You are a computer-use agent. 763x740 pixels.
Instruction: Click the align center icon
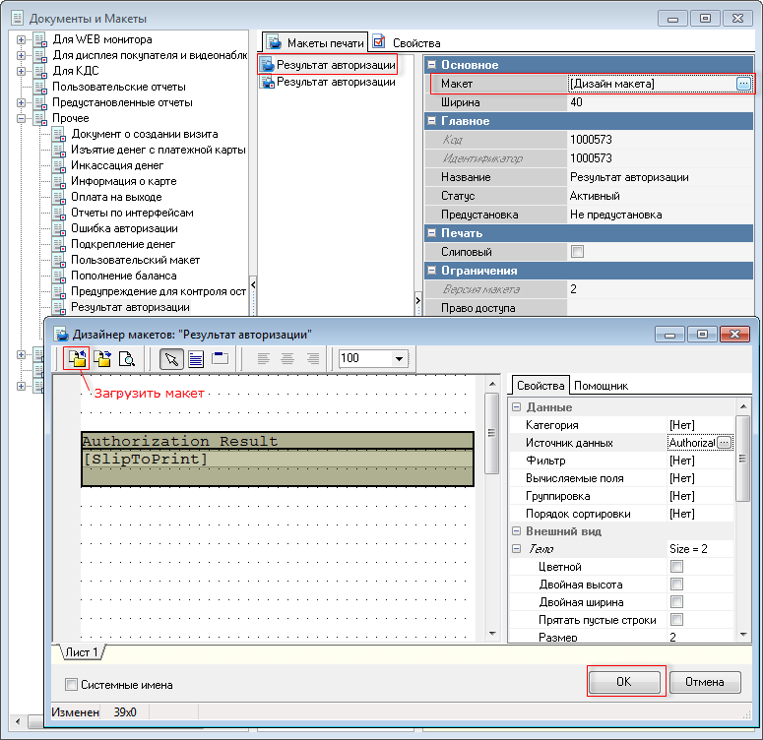288,359
